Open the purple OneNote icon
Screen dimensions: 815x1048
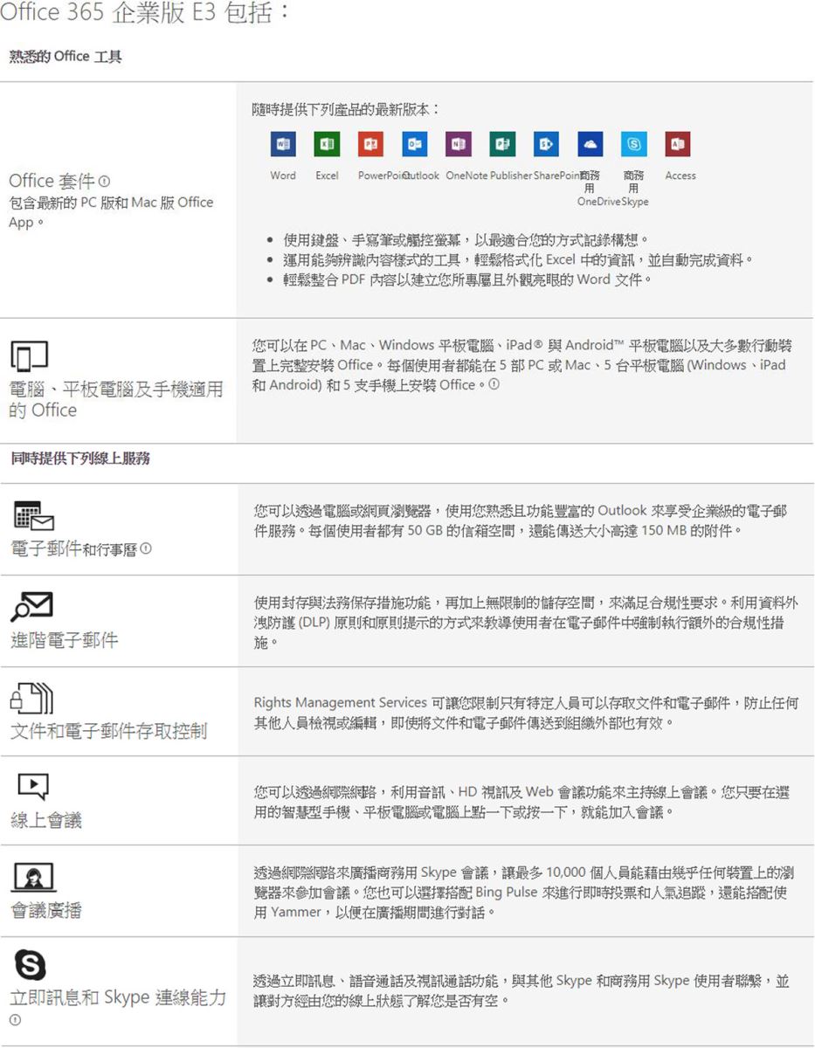click(458, 144)
